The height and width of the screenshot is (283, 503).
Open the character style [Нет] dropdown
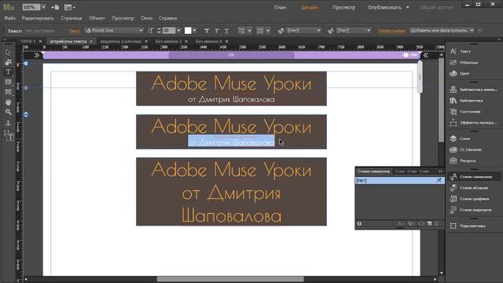coord(353,31)
